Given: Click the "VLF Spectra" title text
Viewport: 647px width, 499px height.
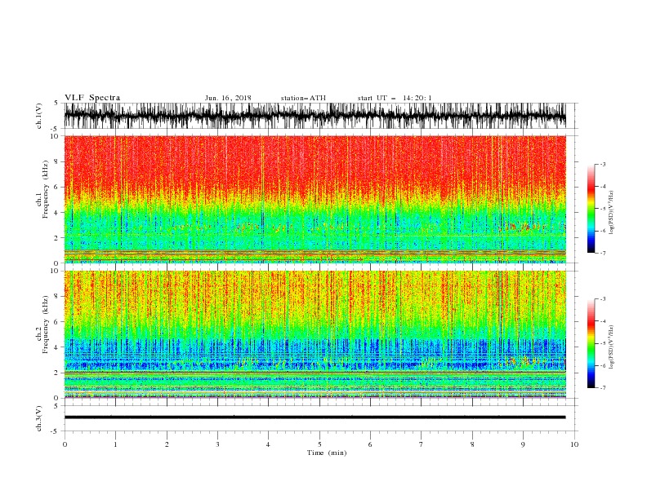Looking at the screenshot, I should (92, 98).
